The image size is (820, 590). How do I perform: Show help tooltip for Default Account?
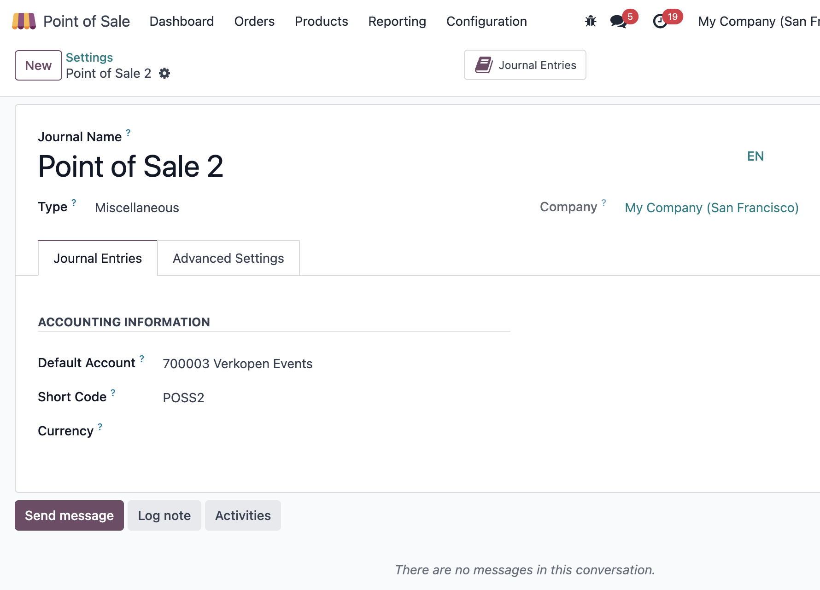point(142,359)
